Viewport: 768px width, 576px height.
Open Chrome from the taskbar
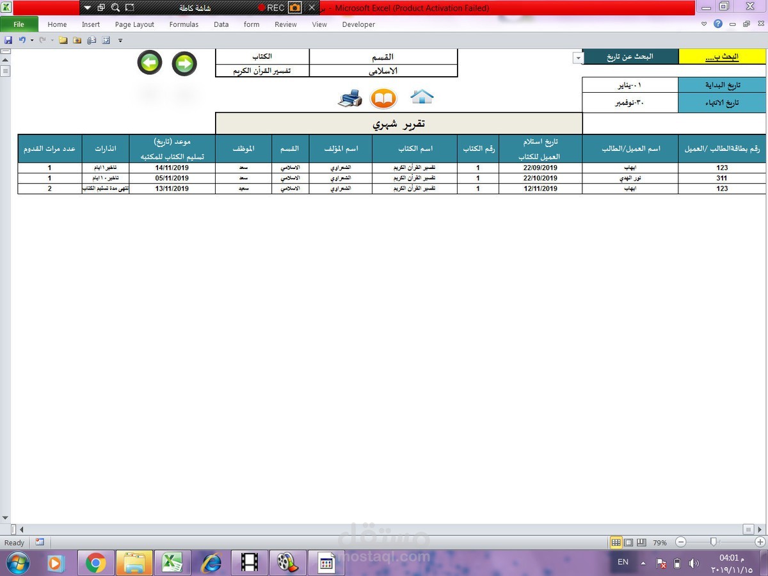pyautogui.click(x=96, y=563)
